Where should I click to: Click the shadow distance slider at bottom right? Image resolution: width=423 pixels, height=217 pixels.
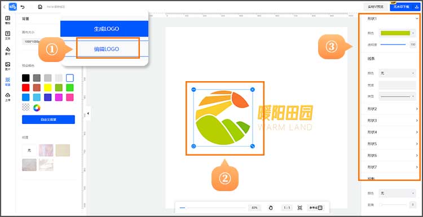(x=393, y=205)
